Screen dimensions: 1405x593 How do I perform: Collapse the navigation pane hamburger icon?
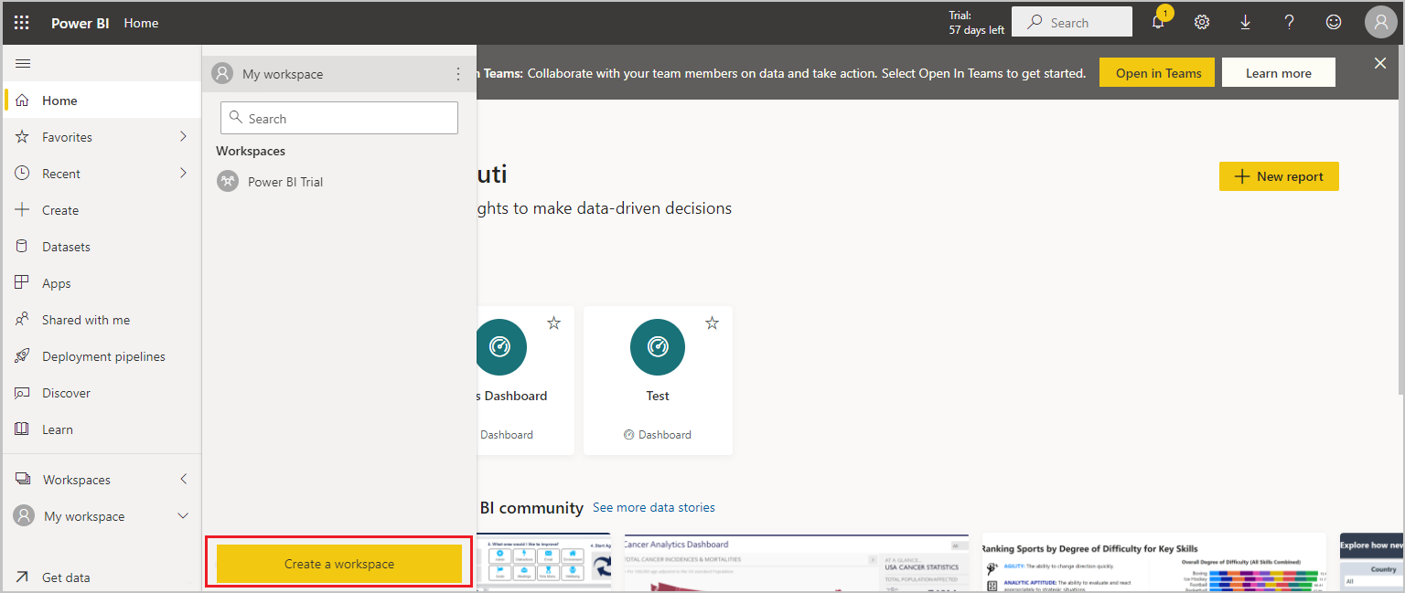pos(23,63)
